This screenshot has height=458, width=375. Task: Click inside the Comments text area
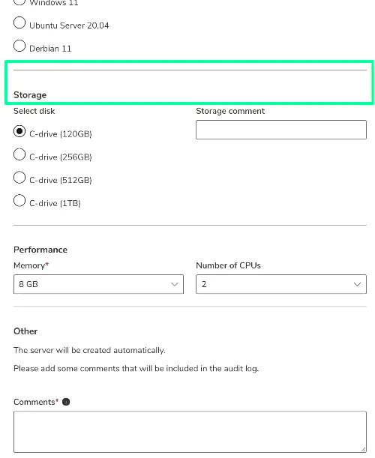tap(190, 432)
